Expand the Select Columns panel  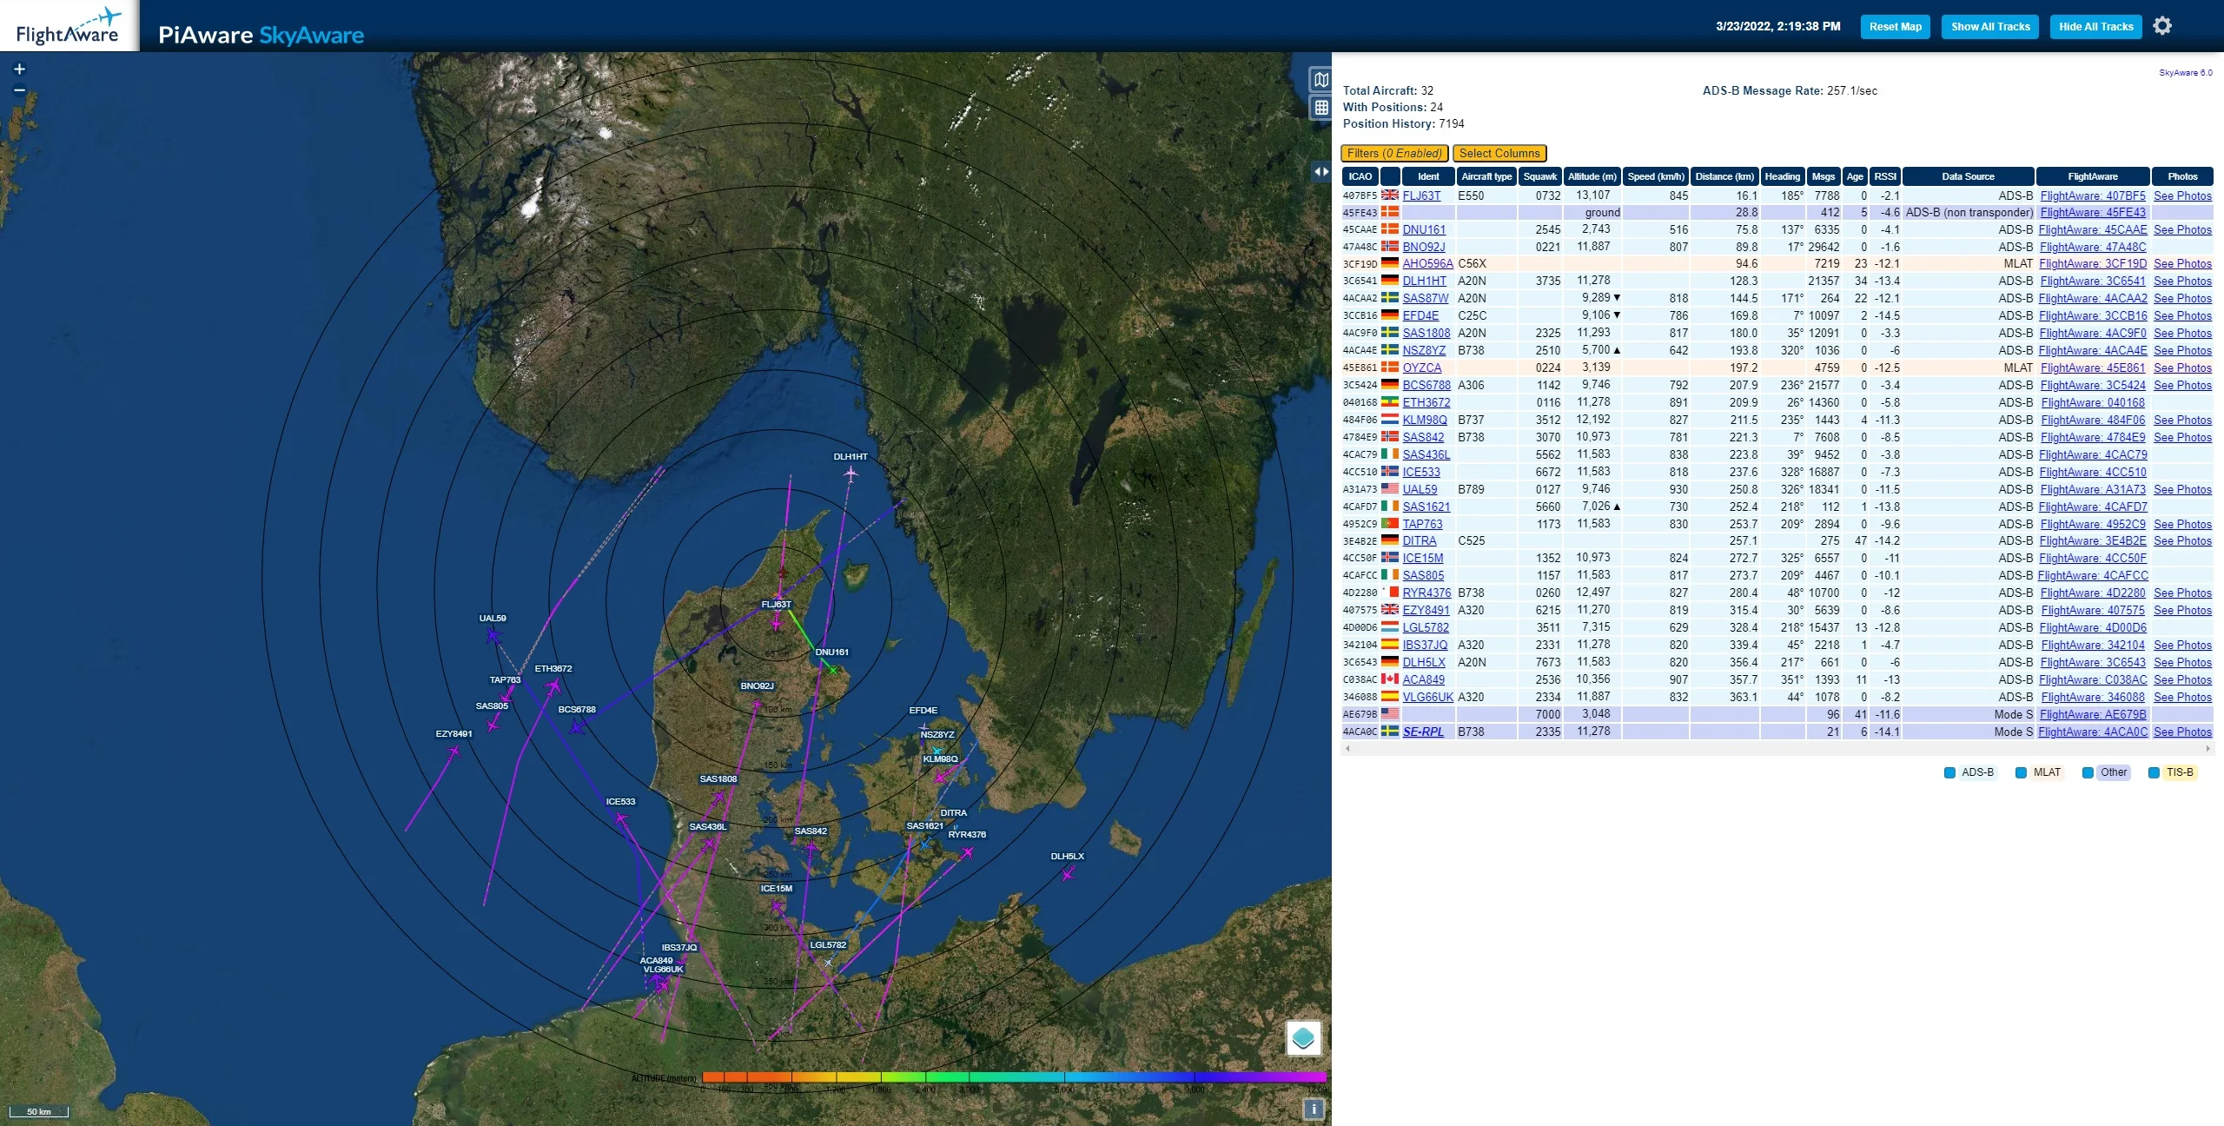(x=1499, y=154)
